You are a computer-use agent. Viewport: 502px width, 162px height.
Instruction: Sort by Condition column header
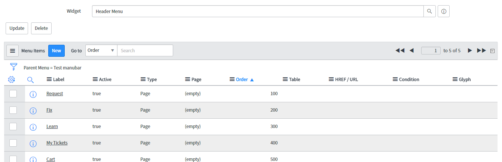(x=409, y=79)
